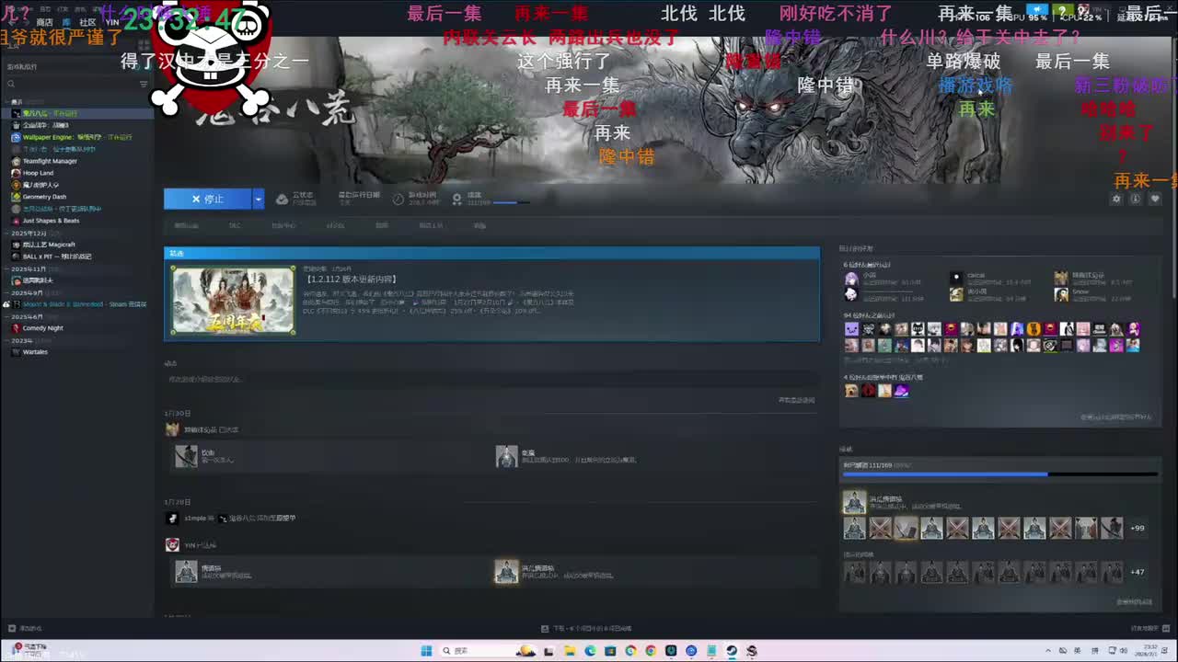The height and width of the screenshot is (662, 1178).
Task: Open the library filter options icon
Action: 144,84
